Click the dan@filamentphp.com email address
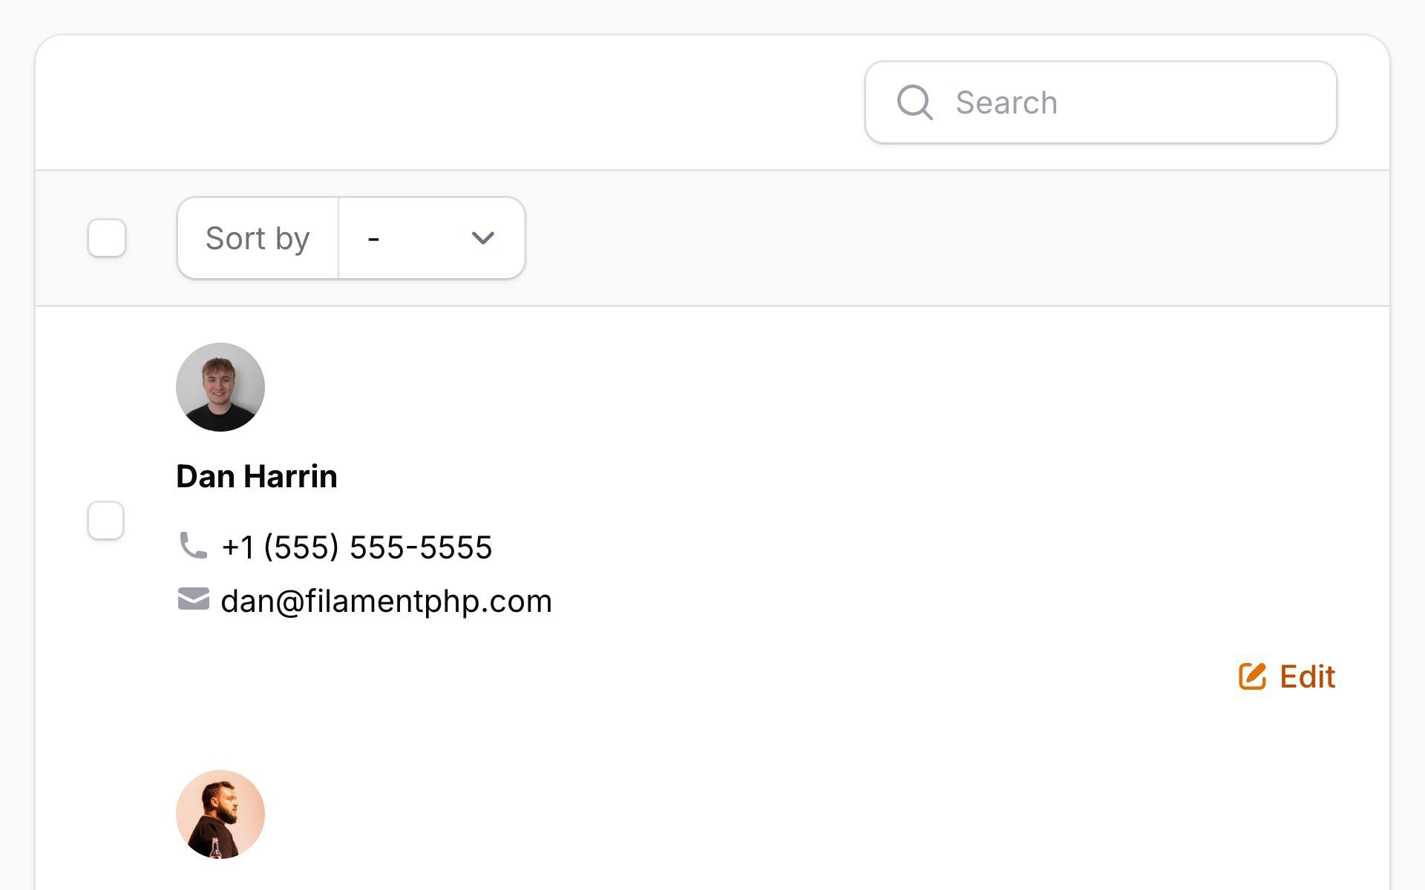1425x890 pixels. point(386,601)
